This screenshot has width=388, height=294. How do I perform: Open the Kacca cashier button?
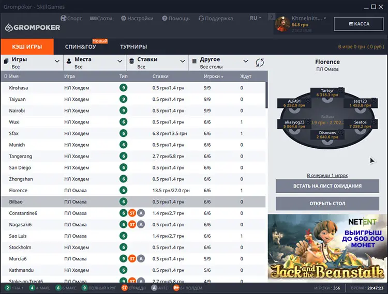(359, 24)
